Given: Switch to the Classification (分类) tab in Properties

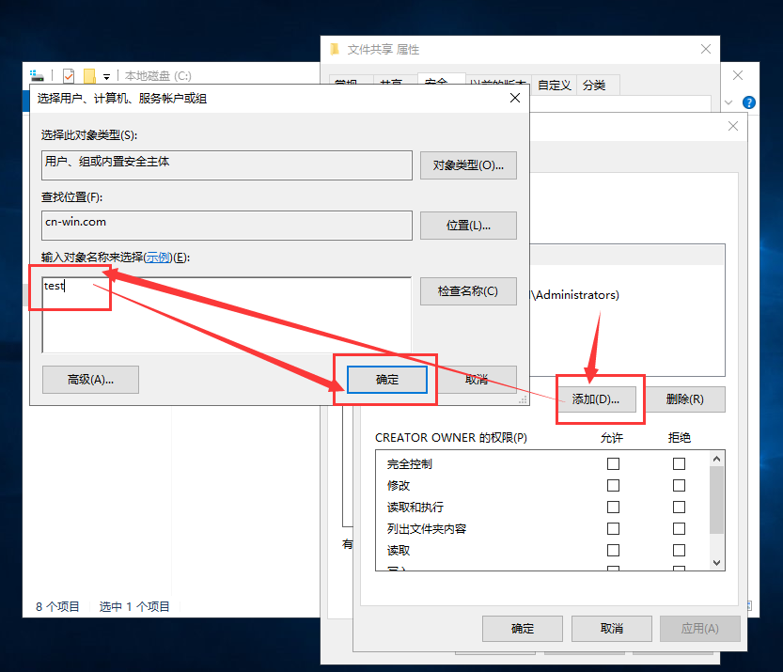Looking at the screenshot, I should (x=594, y=86).
